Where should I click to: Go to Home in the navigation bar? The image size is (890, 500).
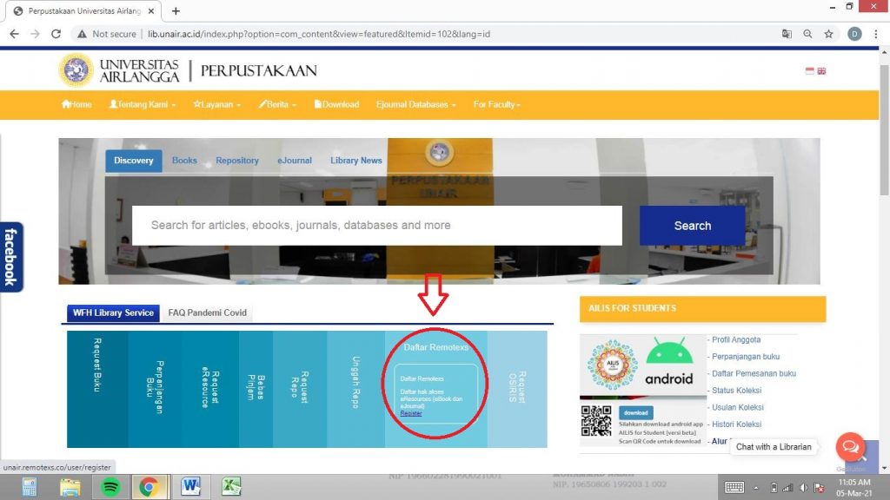point(76,104)
